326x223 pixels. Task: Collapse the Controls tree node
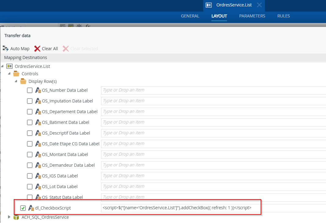tap(9, 74)
